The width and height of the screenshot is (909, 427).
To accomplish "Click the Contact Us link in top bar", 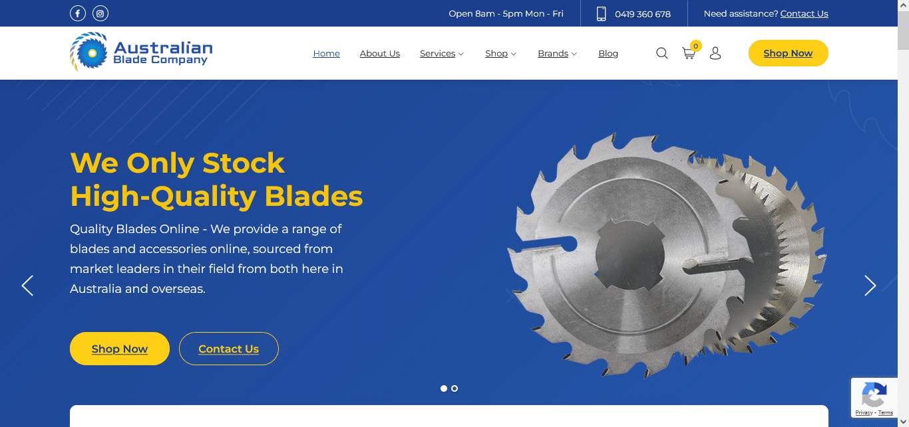I will coord(805,13).
